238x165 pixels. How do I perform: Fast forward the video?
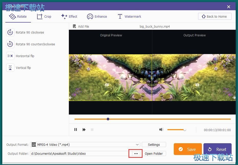click(84, 130)
